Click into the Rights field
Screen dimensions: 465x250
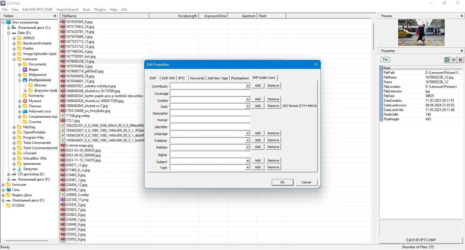tap(210, 154)
